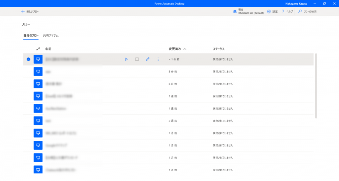Sort flows by 名前 column header
The width and height of the screenshot is (339, 181).
coord(48,49)
